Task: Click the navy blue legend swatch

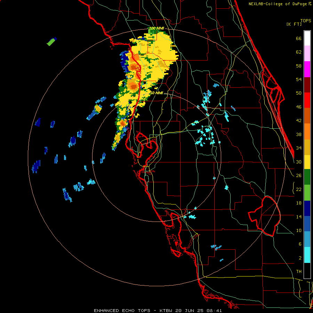Action: pyautogui.click(x=307, y=208)
